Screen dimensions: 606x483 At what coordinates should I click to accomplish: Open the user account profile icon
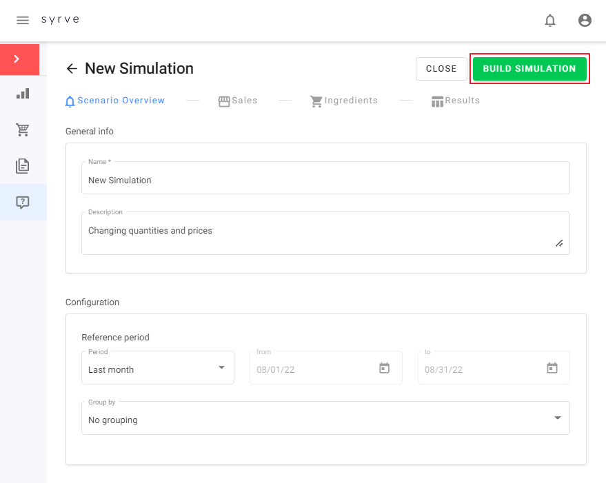tap(585, 21)
